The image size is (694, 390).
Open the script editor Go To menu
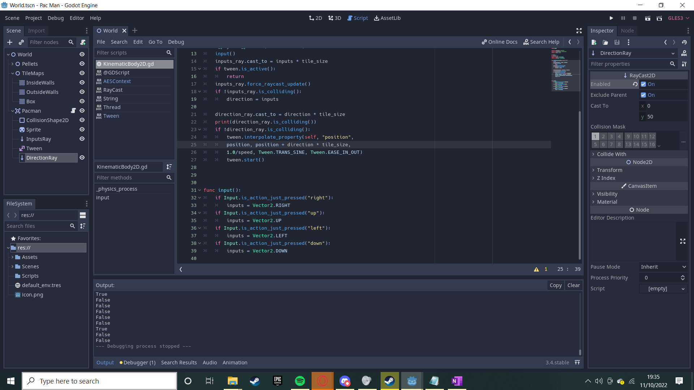click(155, 42)
